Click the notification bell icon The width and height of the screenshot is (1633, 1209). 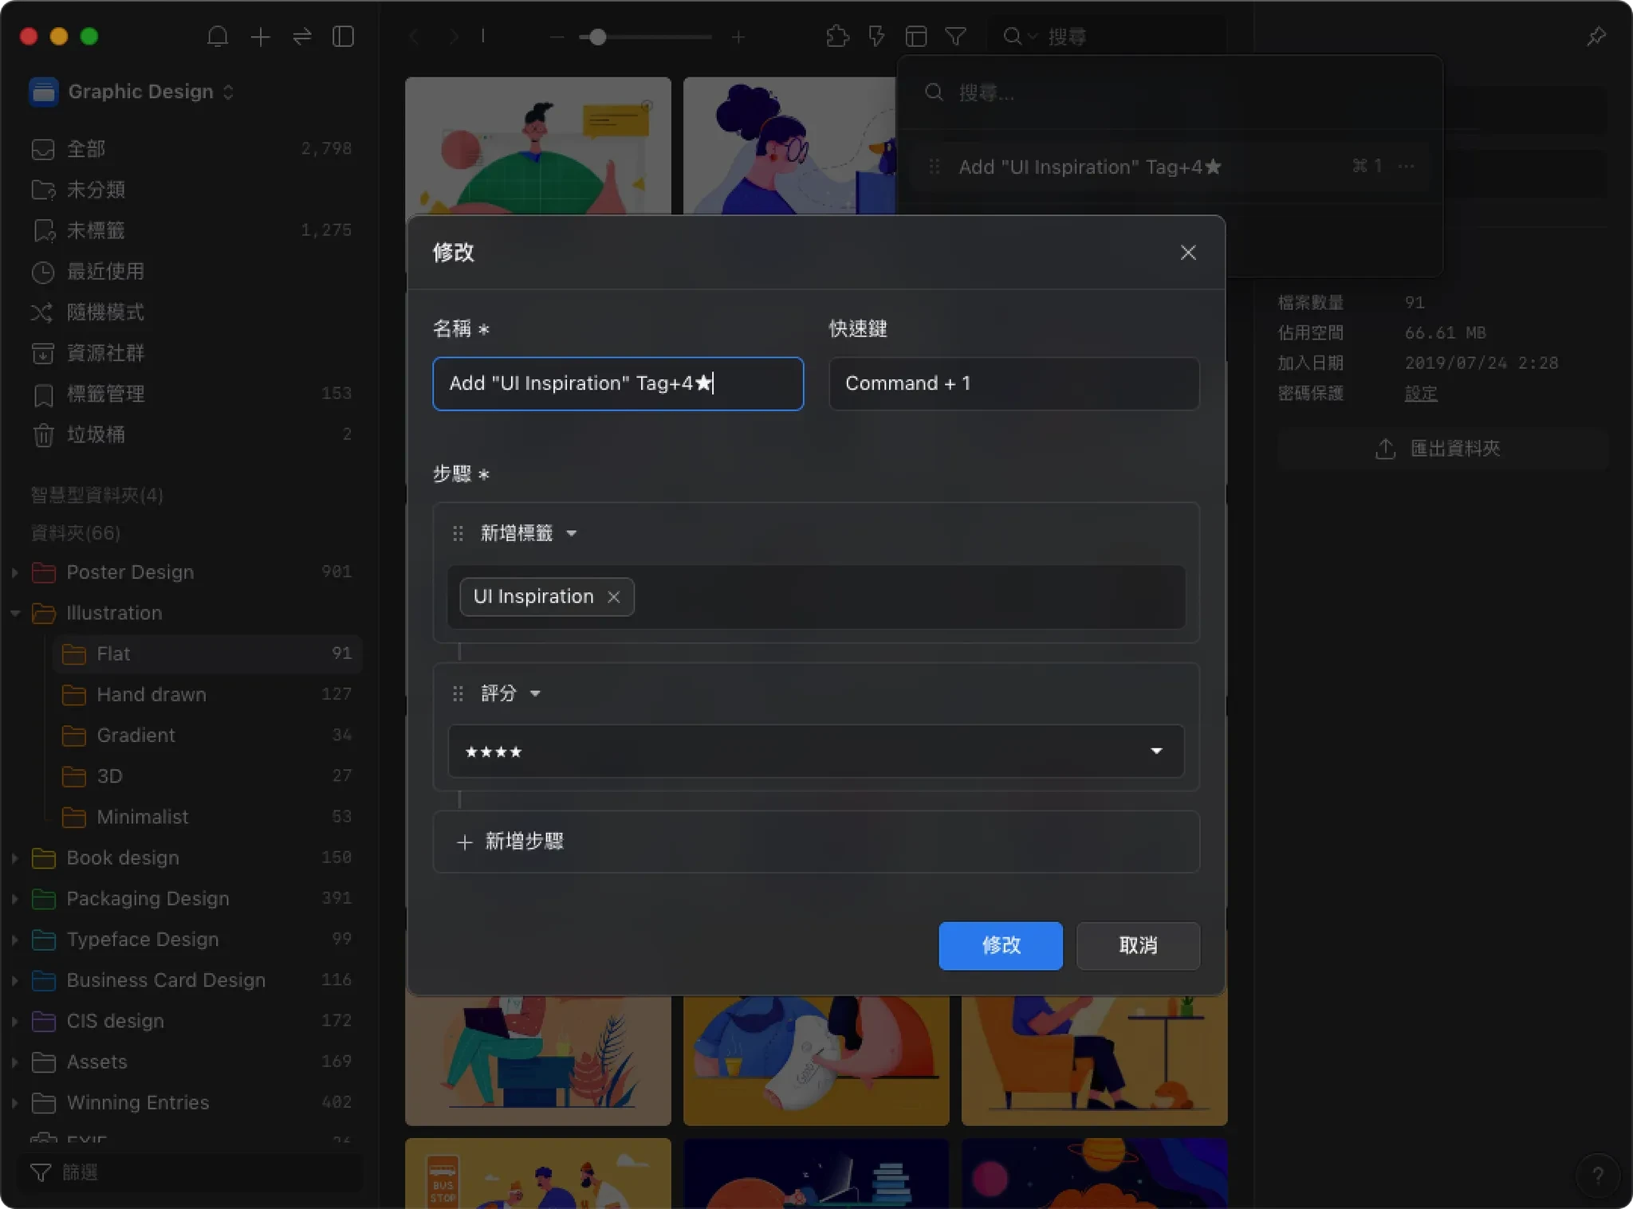[218, 37]
